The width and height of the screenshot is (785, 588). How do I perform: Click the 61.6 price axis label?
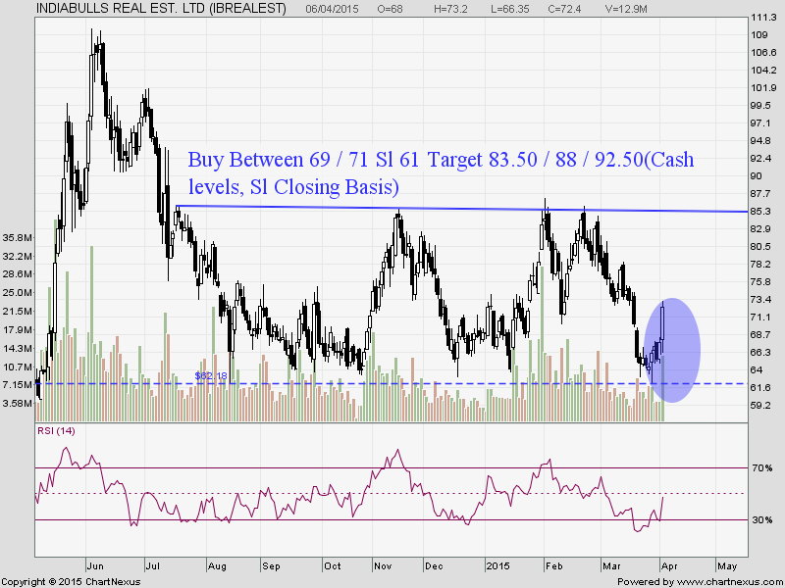761,387
